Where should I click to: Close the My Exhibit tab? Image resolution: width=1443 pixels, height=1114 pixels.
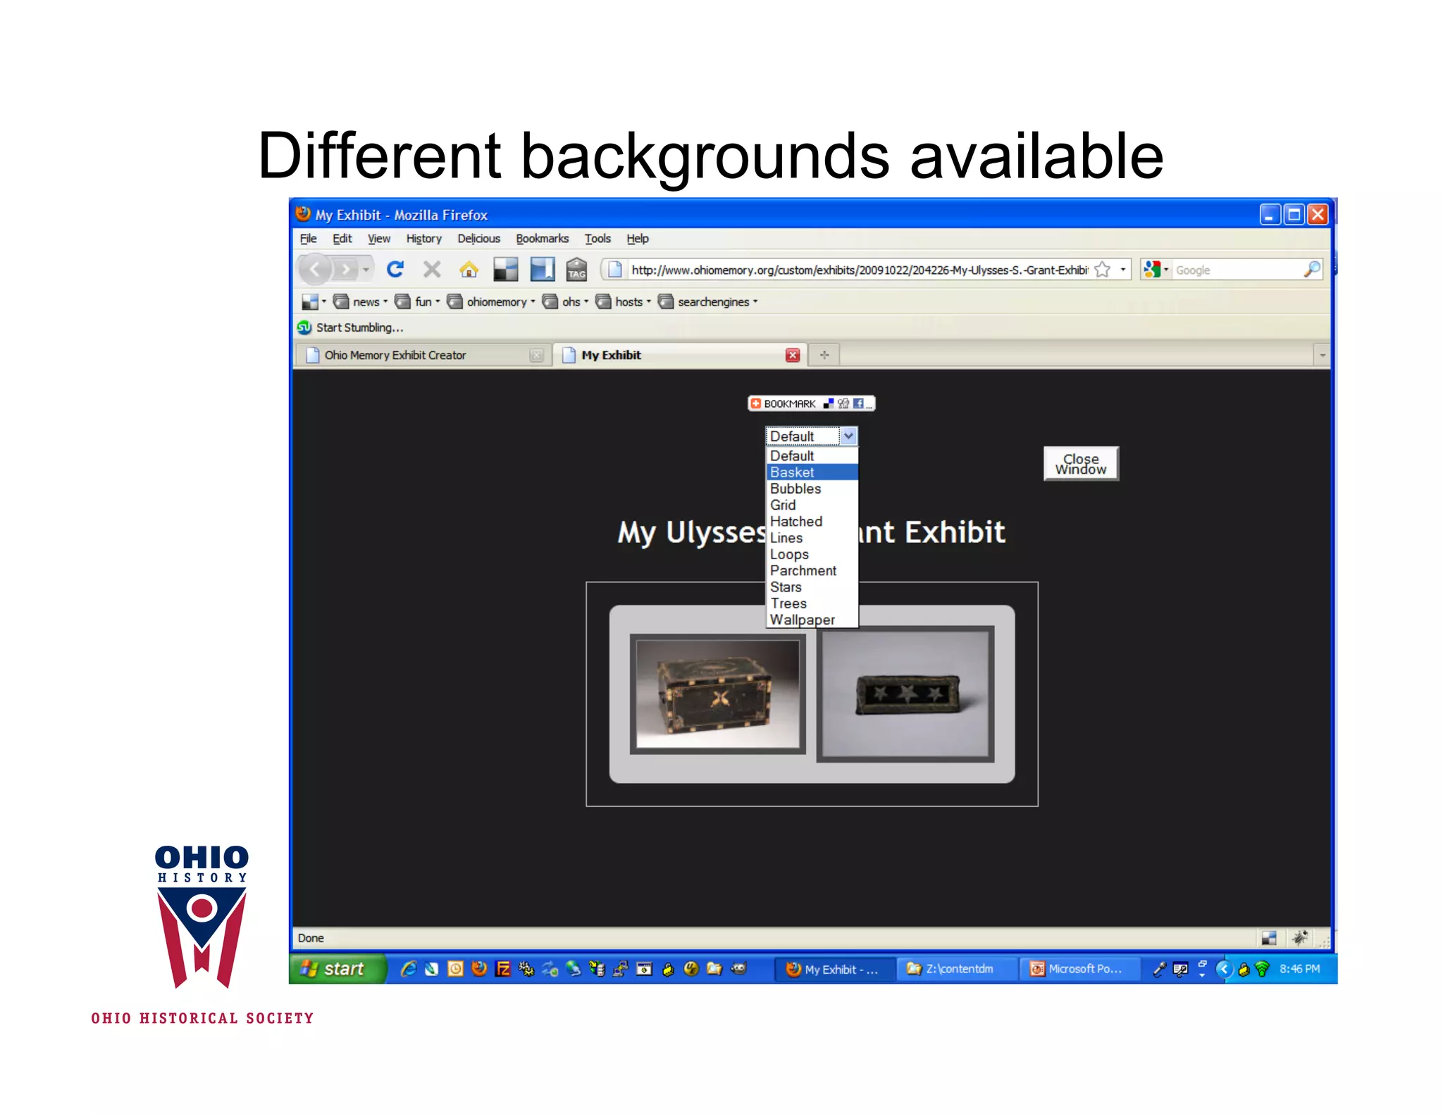(x=793, y=355)
